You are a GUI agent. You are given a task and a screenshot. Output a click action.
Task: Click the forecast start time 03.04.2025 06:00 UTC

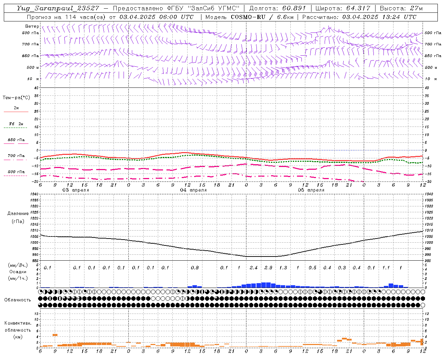(156, 17)
